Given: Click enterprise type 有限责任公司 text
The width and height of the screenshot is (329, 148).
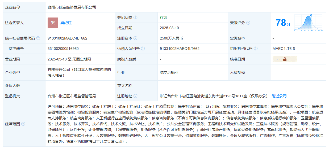Looking at the screenshot, I should 79,72.
